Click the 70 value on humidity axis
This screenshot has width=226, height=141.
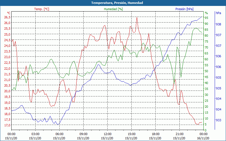[207, 47]
